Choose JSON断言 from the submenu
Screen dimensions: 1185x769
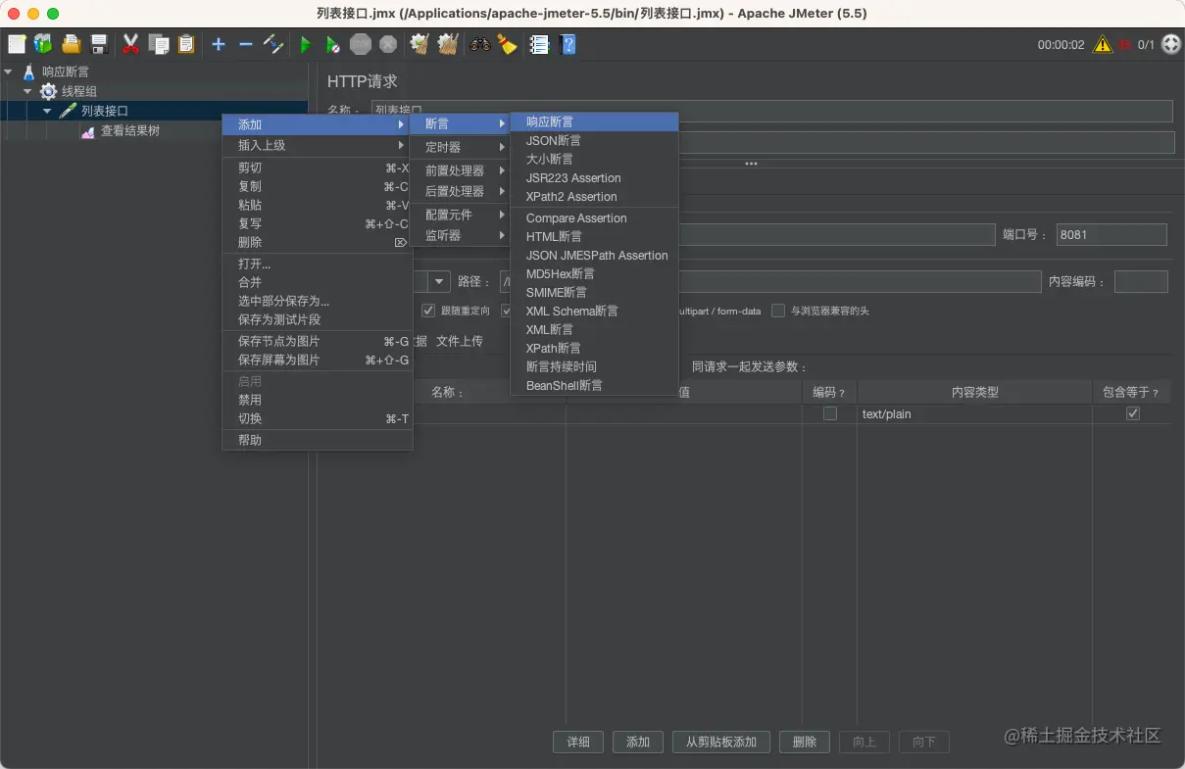[x=594, y=140]
